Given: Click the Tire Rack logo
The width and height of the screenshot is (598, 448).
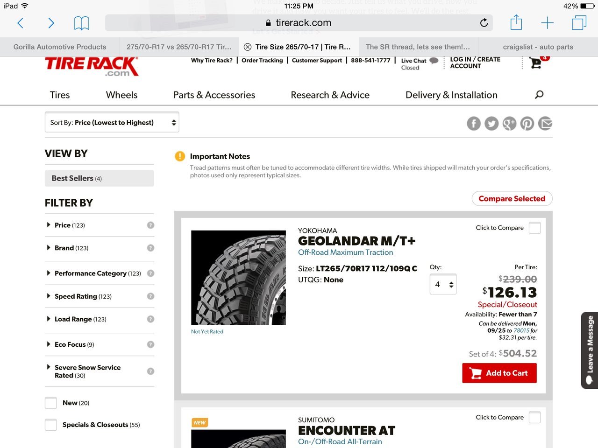Looking at the screenshot, I should (x=92, y=66).
